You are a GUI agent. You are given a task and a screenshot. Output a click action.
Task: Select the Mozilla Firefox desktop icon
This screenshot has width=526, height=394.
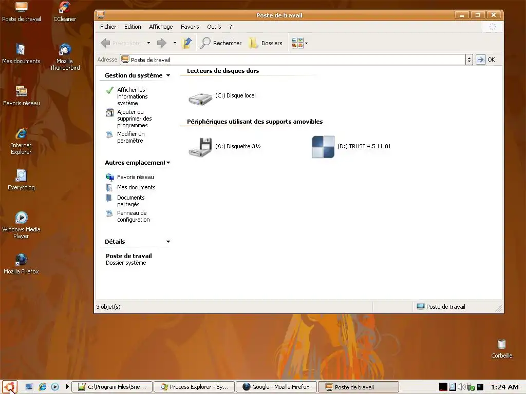coord(21,264)
